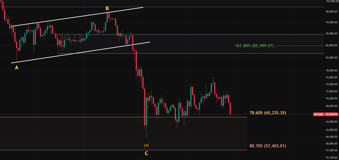Click the 64,000.00 price axis value

[331, 122]
